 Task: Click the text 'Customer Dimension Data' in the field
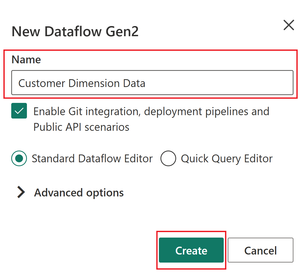[x=82, y=83]
